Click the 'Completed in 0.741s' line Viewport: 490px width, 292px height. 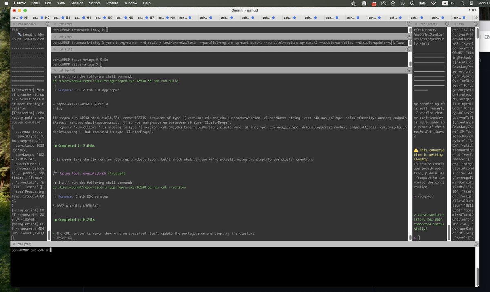pyautogui.click(x=75, y=219)
